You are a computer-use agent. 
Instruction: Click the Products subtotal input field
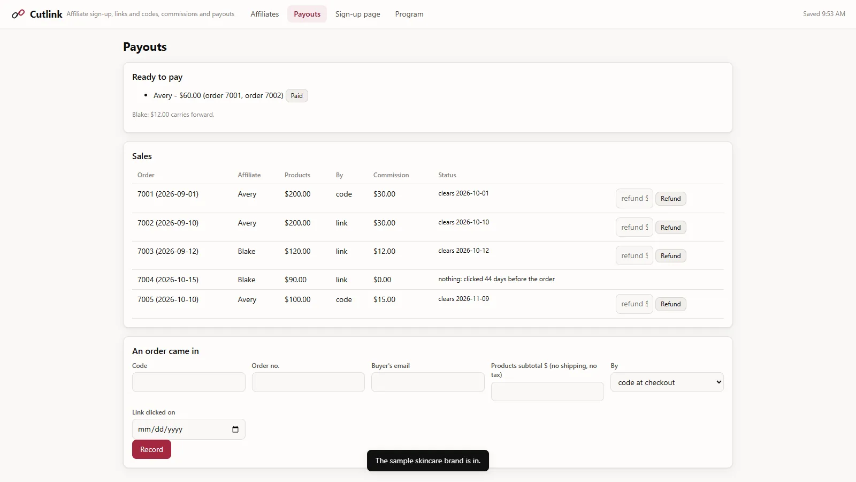tap(547, 391)
